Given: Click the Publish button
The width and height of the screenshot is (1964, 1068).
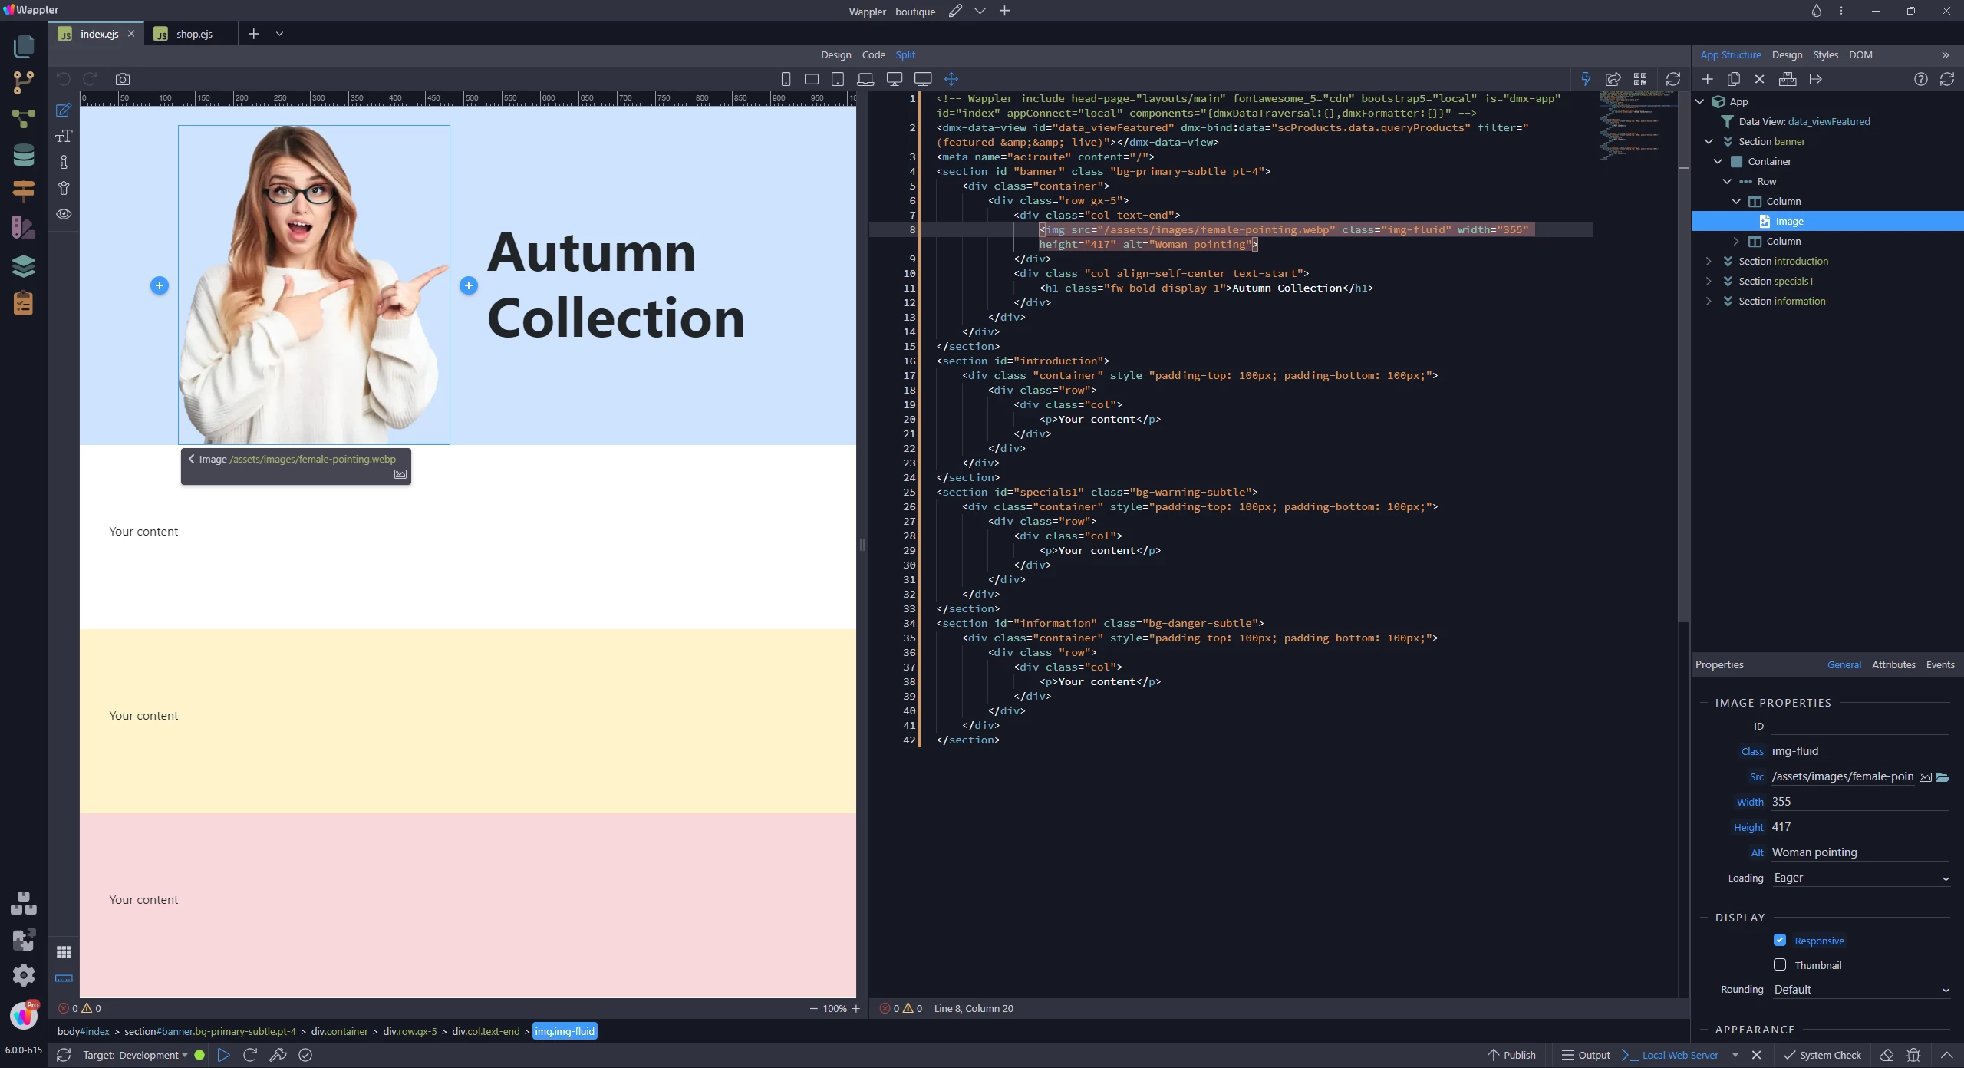Looking at the screenshot, I should pos(1511,1055).
